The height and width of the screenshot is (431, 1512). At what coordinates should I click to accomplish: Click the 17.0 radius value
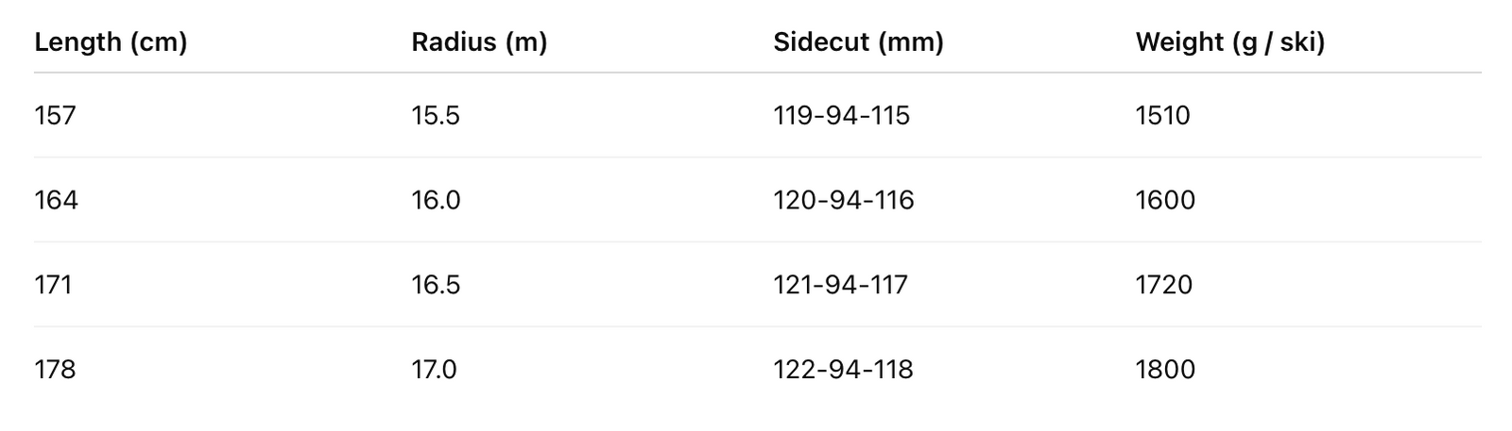(434, 370)
